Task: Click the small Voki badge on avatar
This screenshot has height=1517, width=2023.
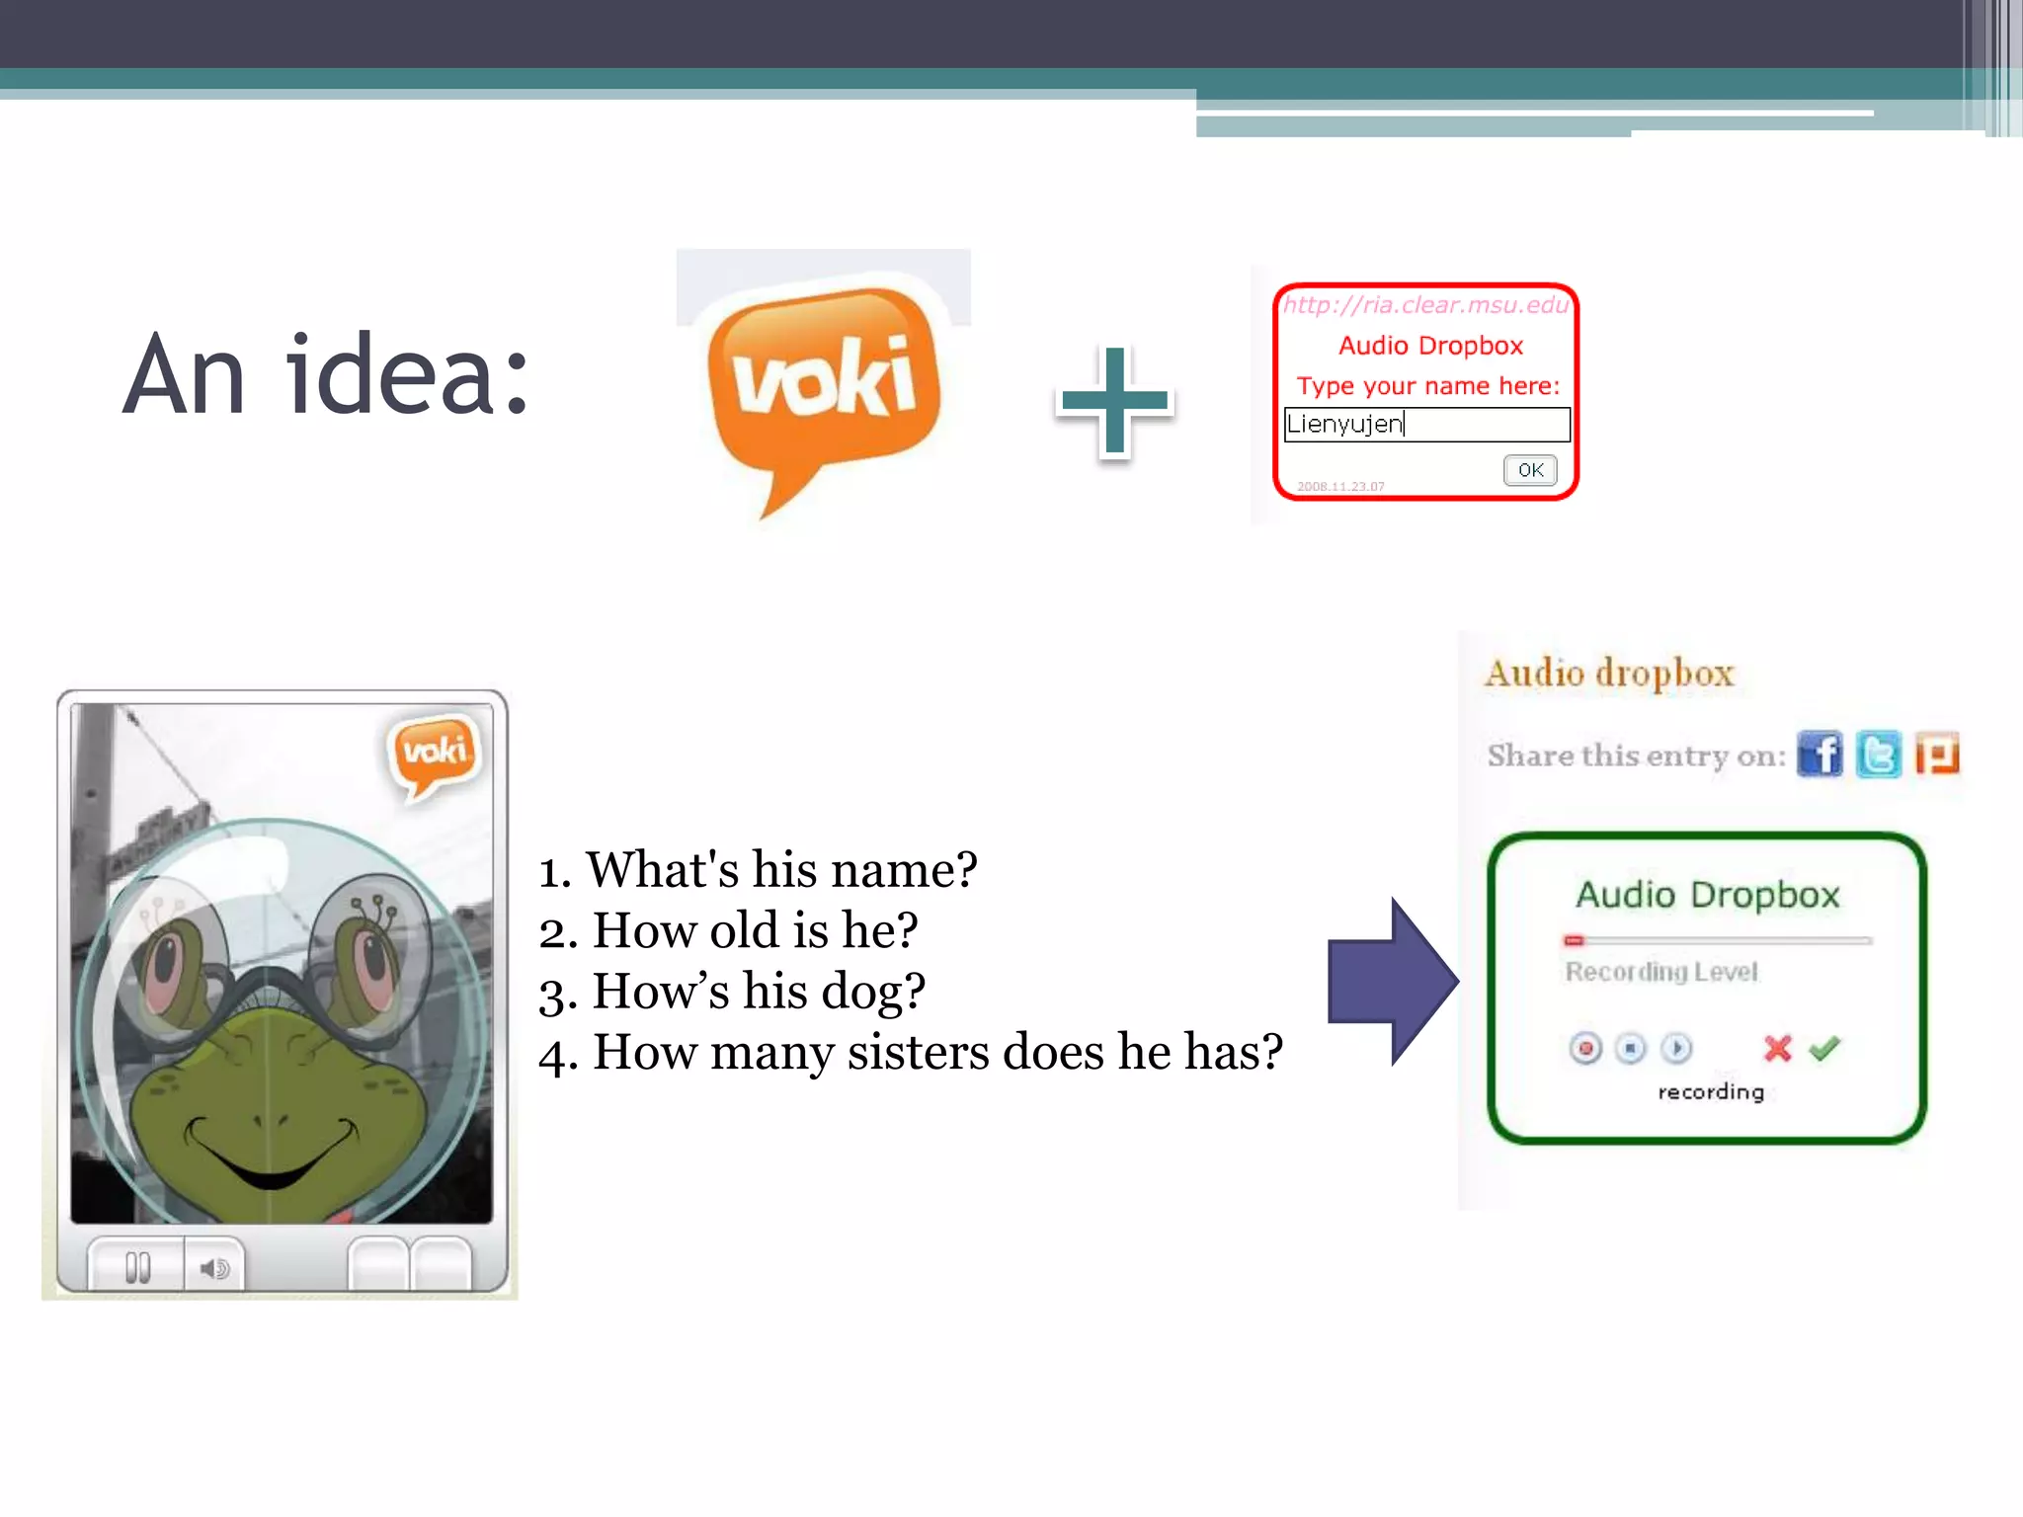Action: click(x=435, y=753)
